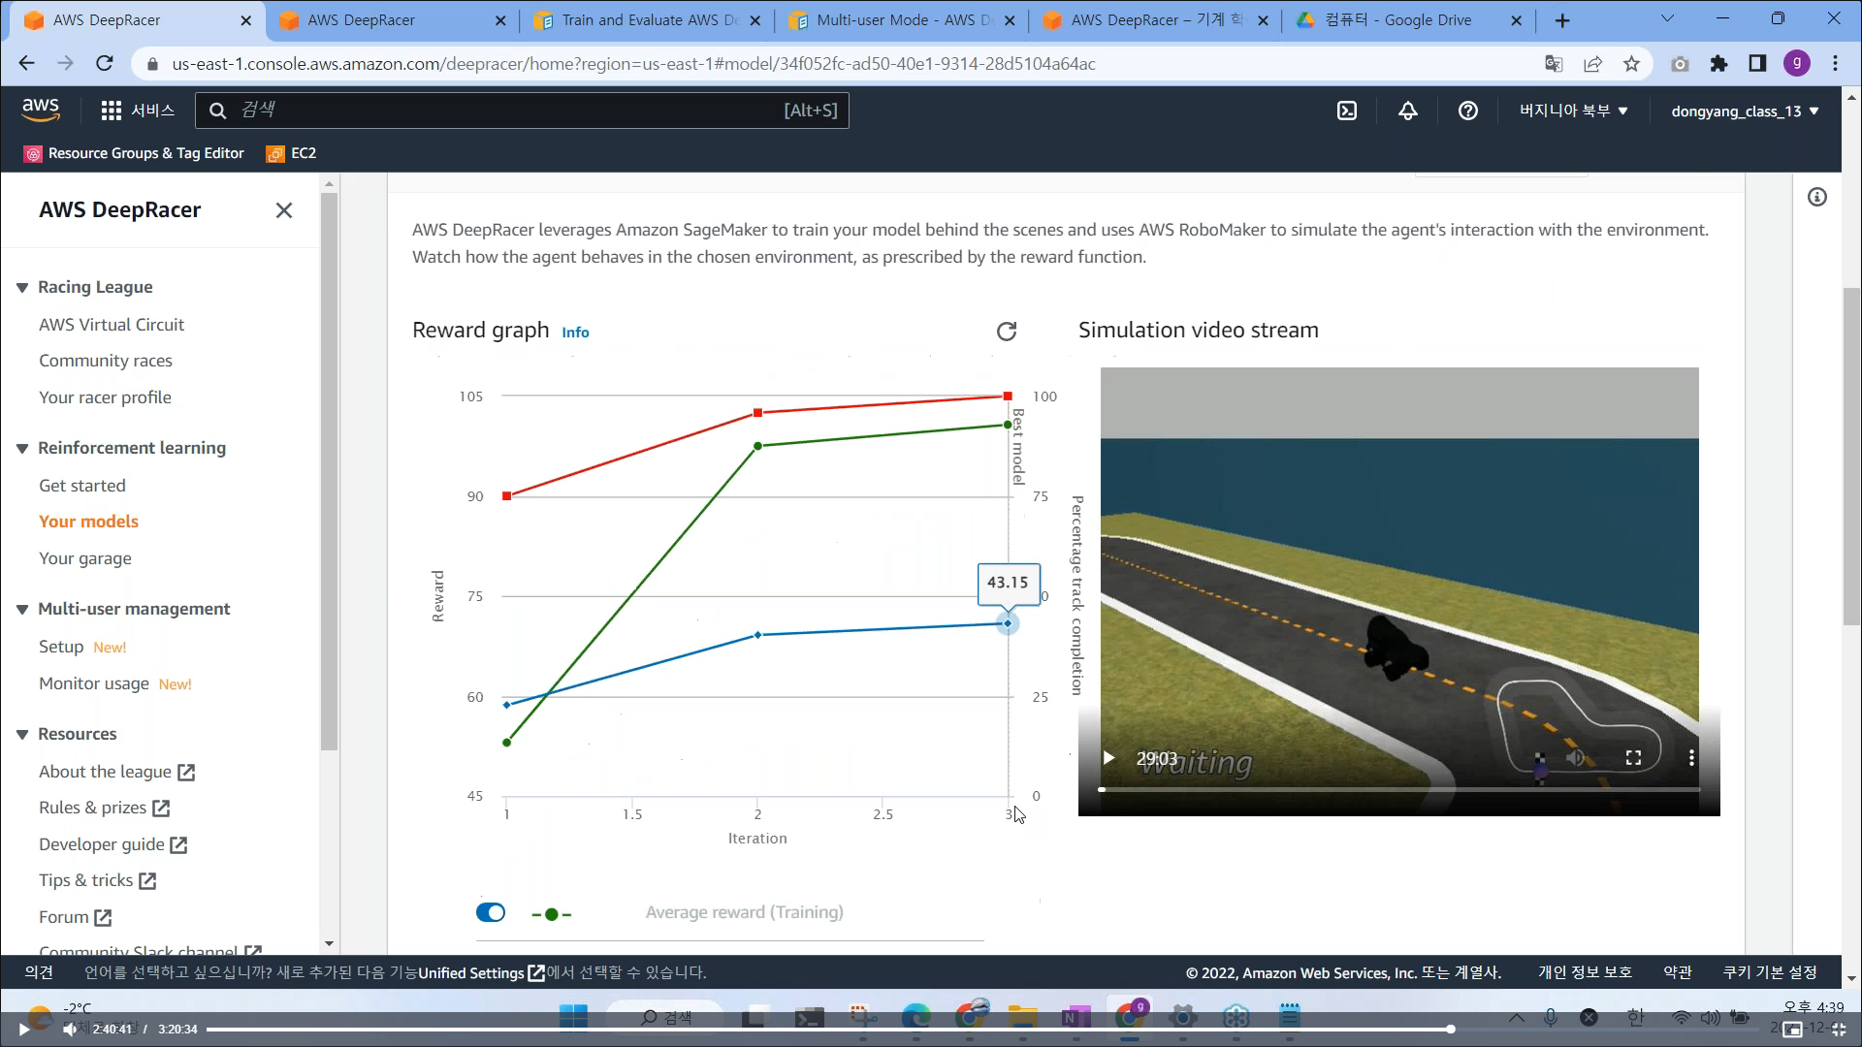Open the AWS notifications bell
Image resolution: width=1862 pixels, height=1047 pixels.
click(x=1407, y=111)
